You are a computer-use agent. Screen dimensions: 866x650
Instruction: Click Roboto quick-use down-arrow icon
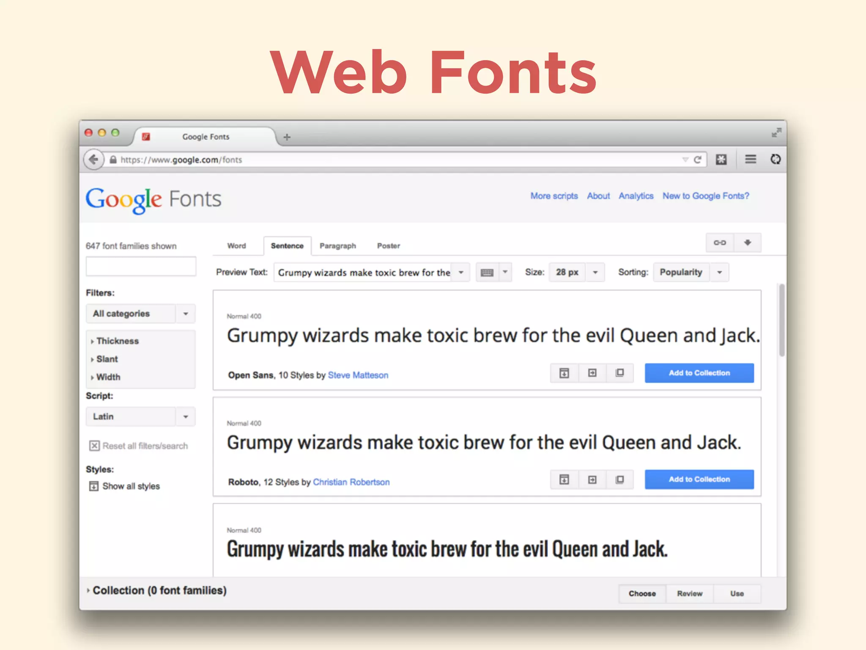[x=564, y=479]
